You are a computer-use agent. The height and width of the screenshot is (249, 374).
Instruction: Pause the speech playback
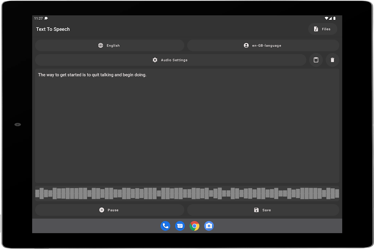(109, 210)
